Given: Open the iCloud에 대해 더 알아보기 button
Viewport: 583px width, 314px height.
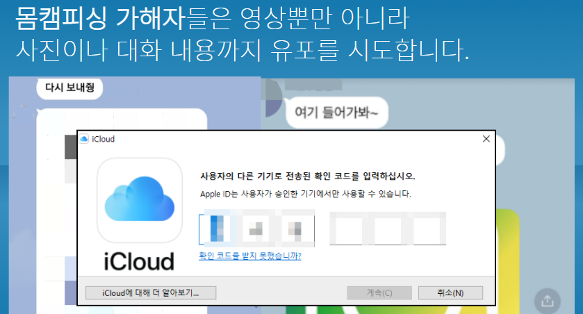Looking at the screenshot, I should tap(151, 293).
